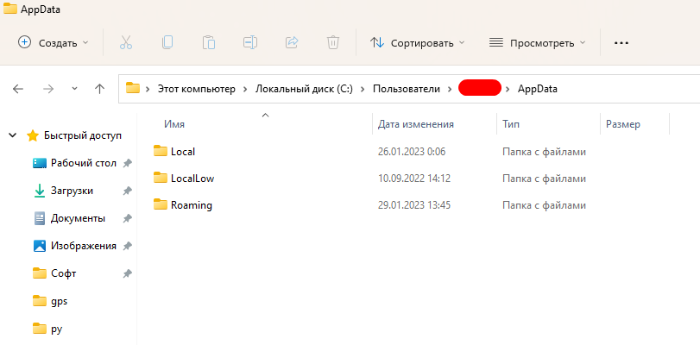
Task: Collapse the Быстрый доступ tree section
Action: pos(12,135)
